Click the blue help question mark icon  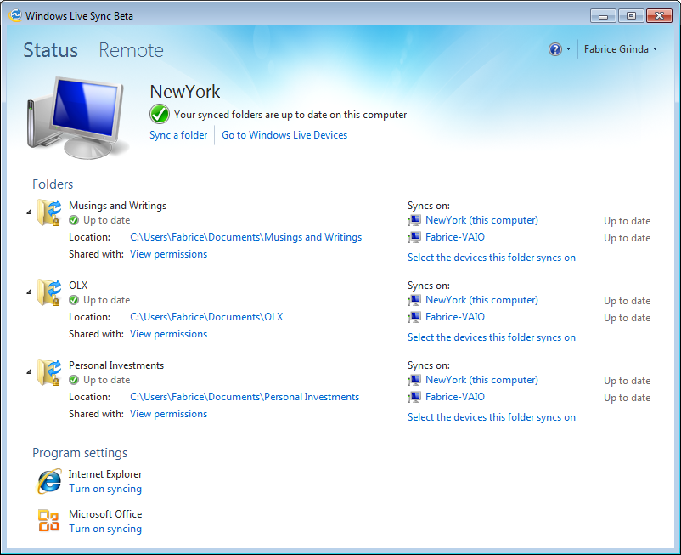click(555, 49)
